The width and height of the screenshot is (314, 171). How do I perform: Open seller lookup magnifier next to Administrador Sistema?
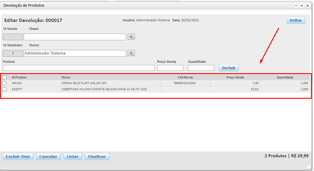pyautogui.click(x=131, y=53)
